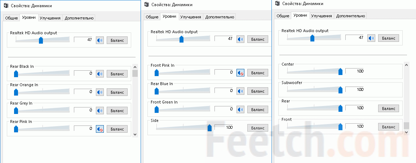Image resolution: width=416 pixels, height=163 pixels.
Task: Click the scroll-down arrow beside Front level
Action: [x=406, y=132]
